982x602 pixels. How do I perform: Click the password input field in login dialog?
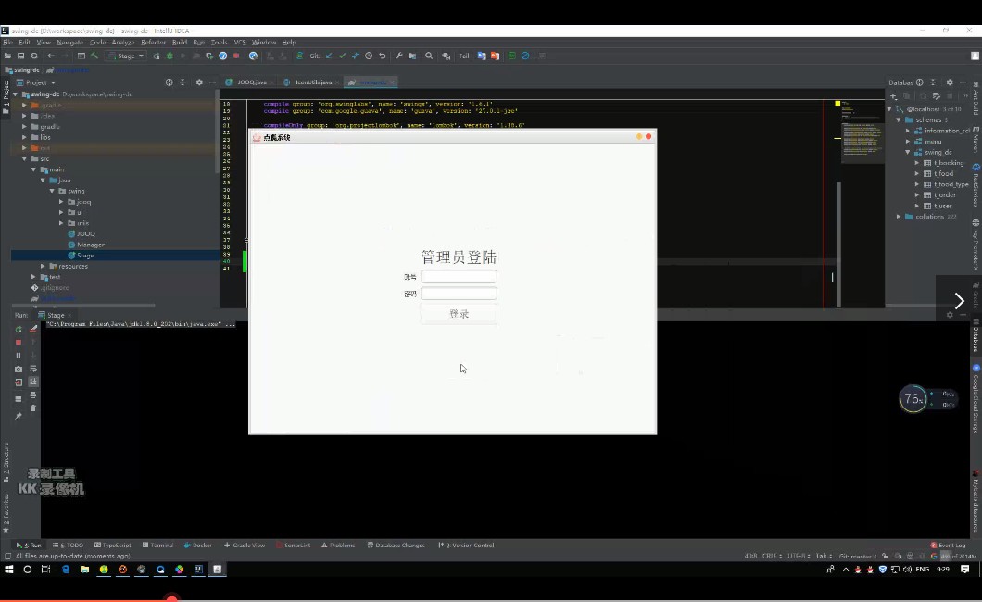point(460,294)
